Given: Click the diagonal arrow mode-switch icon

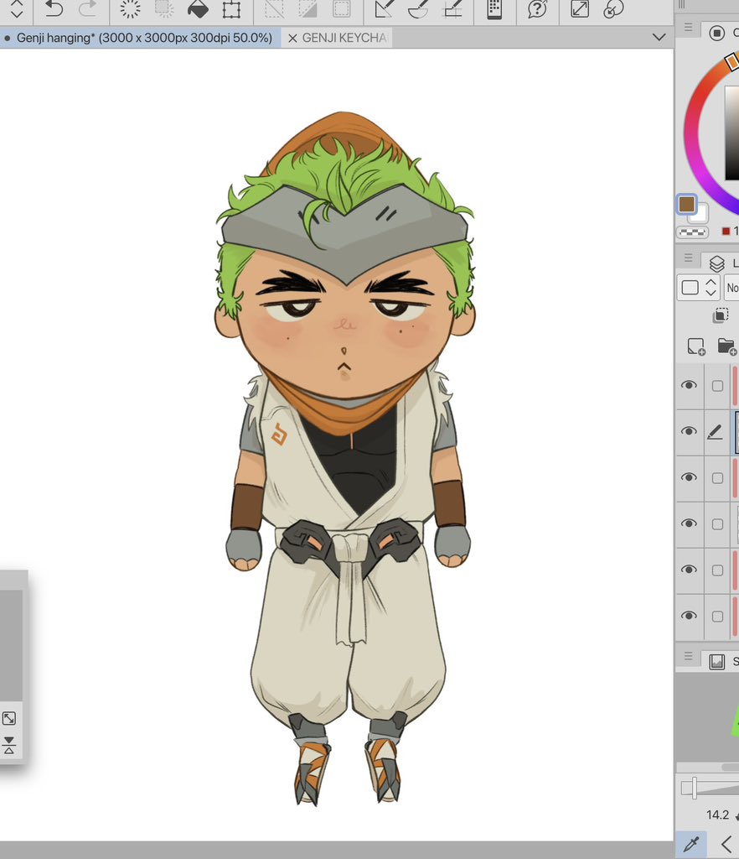Looking at the screenshot, I should [580, 9].
